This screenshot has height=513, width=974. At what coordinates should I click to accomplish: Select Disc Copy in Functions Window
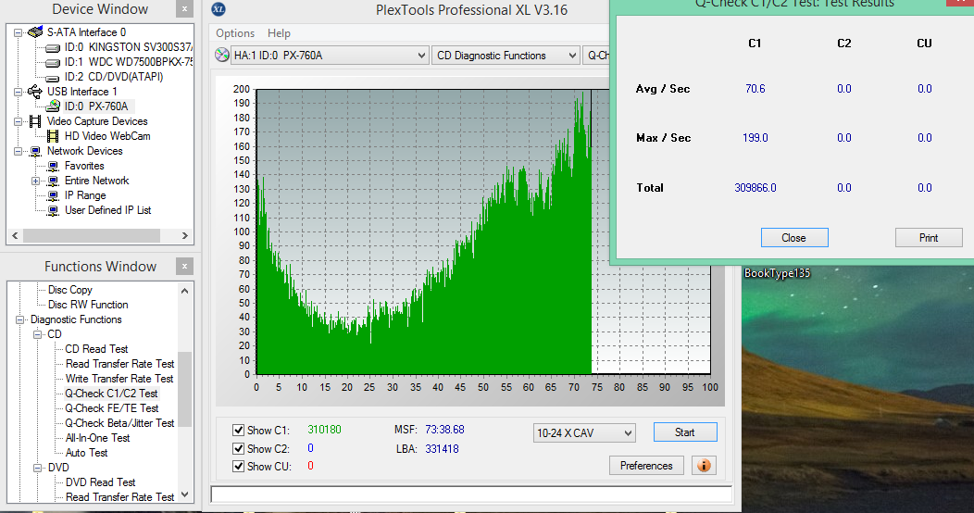coord(70,290)
